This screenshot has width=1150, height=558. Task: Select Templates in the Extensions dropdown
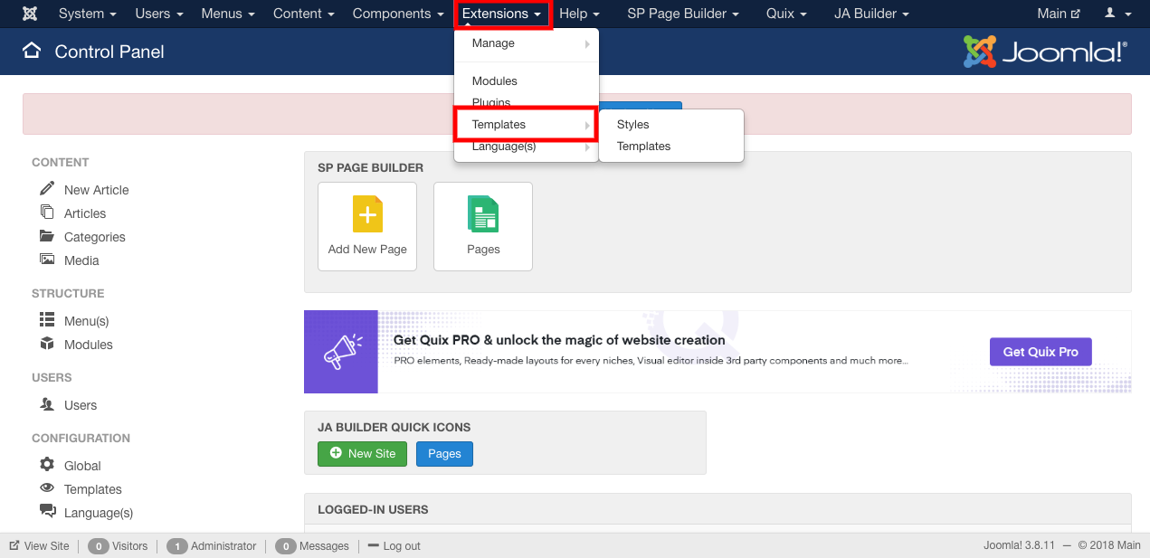(527, 125)
